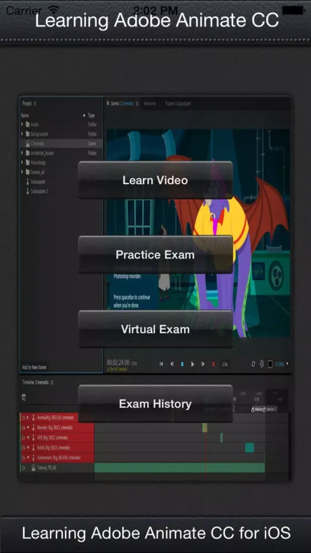Click the refresh scene icon in the playback bar
This screenshot has width=311, height=553.
(253, 364)
